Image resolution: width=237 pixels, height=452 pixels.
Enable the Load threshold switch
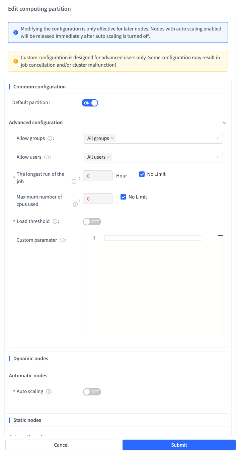(92, 222)
